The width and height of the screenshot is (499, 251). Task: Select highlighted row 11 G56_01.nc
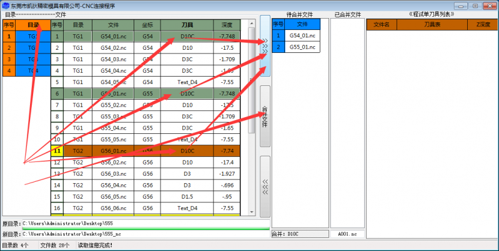[113, 151]
